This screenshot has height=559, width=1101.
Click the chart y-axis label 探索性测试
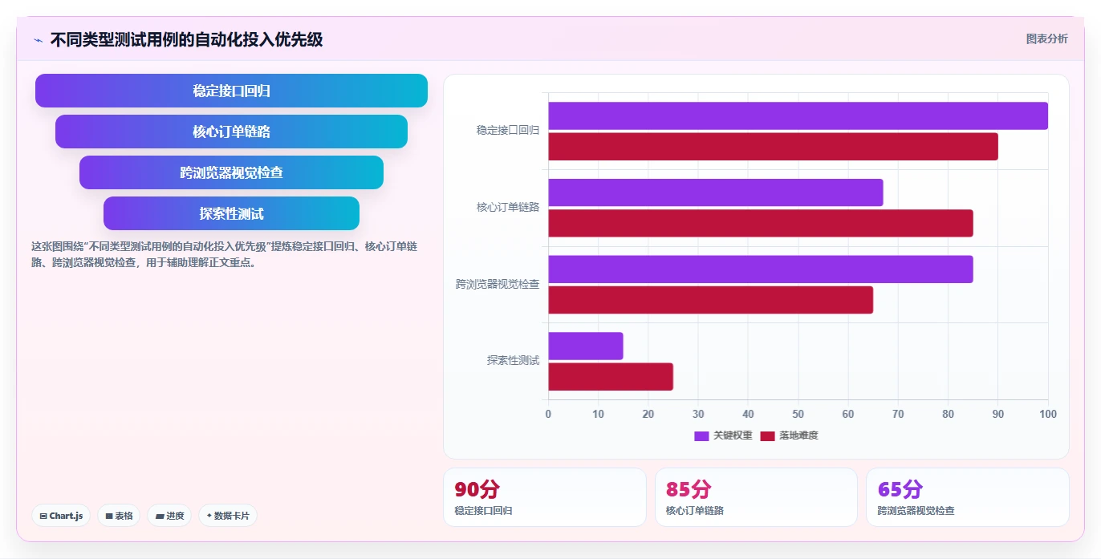513,361
